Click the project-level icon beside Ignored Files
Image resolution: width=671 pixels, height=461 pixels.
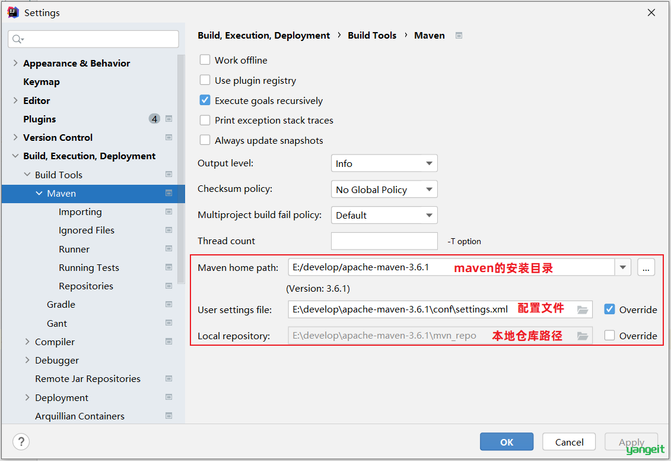pos(168,230)
